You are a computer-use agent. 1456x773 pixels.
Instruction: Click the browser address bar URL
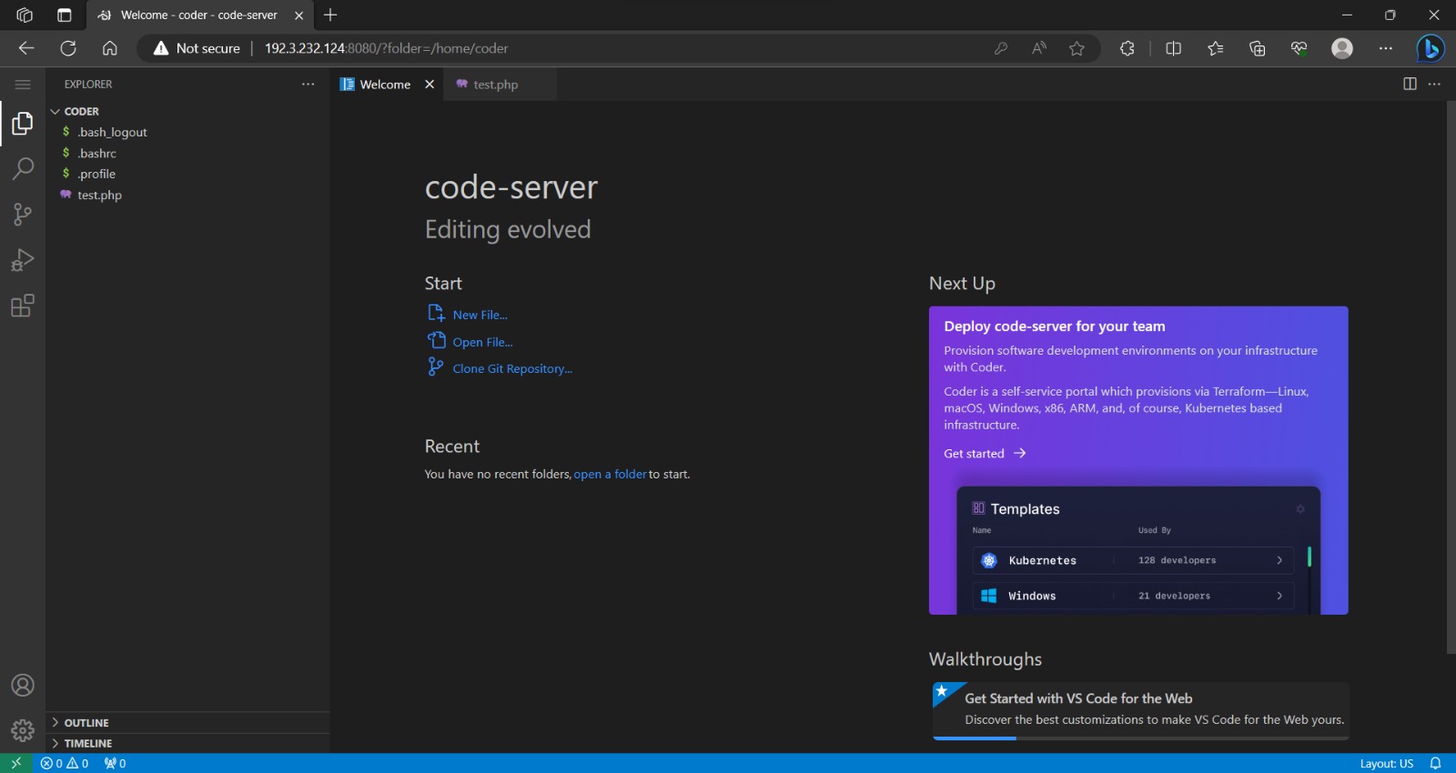[x=387, y=48]
